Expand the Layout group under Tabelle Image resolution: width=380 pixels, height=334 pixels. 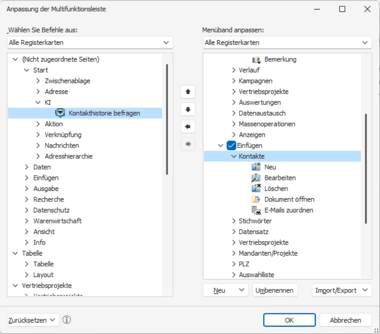point(27,275)
